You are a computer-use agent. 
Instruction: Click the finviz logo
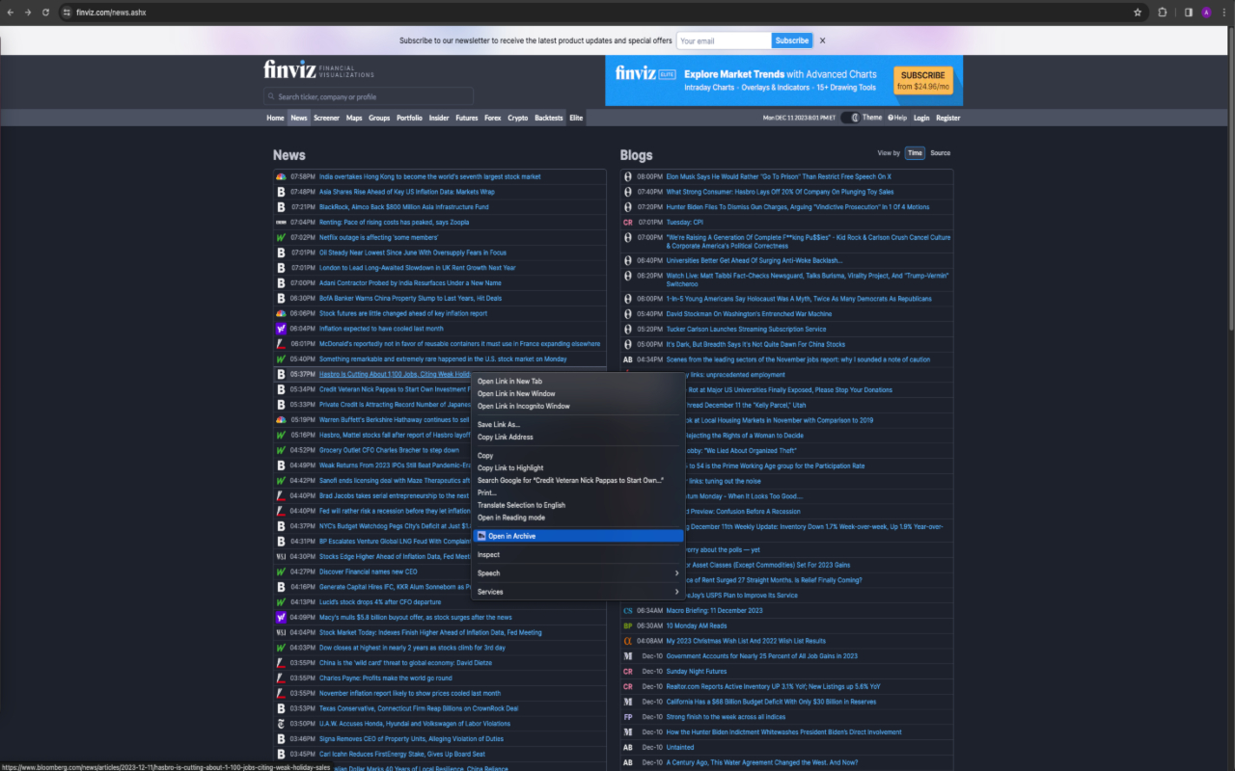(x=289, y=68)
